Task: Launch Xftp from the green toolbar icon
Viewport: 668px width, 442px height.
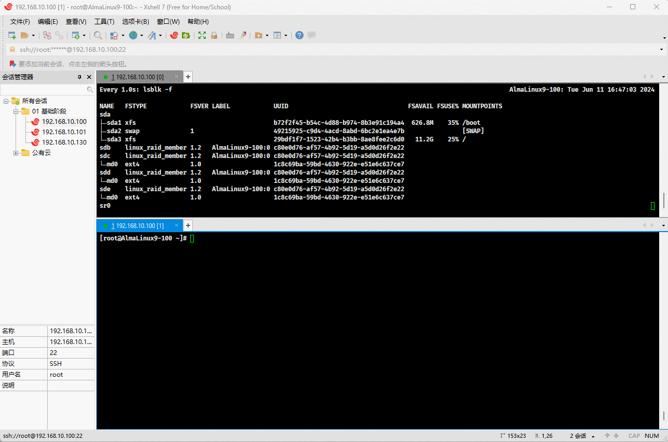Action: (186, 35)
